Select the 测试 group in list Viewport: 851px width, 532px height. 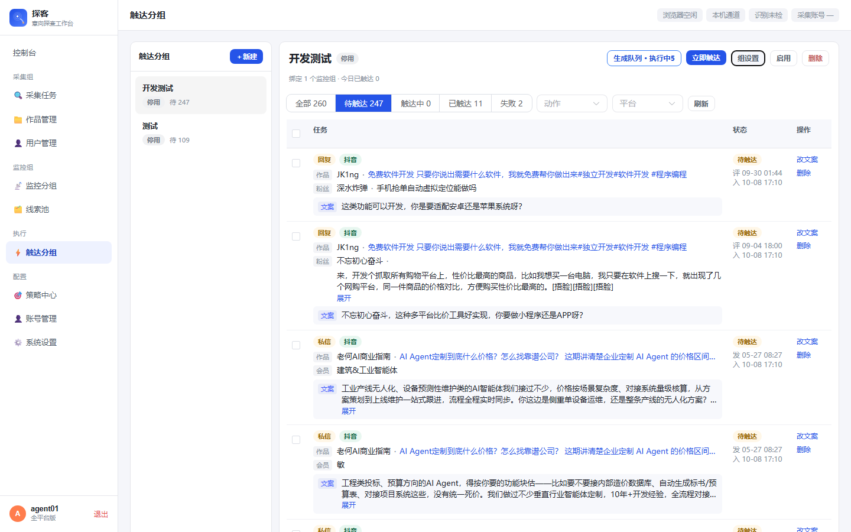pos(201,132)
